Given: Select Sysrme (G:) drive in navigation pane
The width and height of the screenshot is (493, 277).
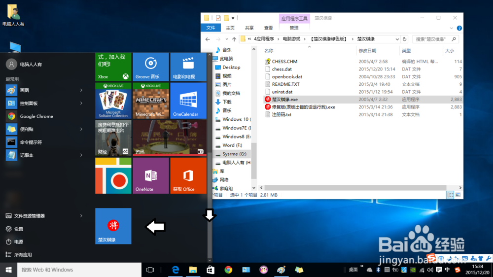Looking at the screenshot, I should [233, 154].
